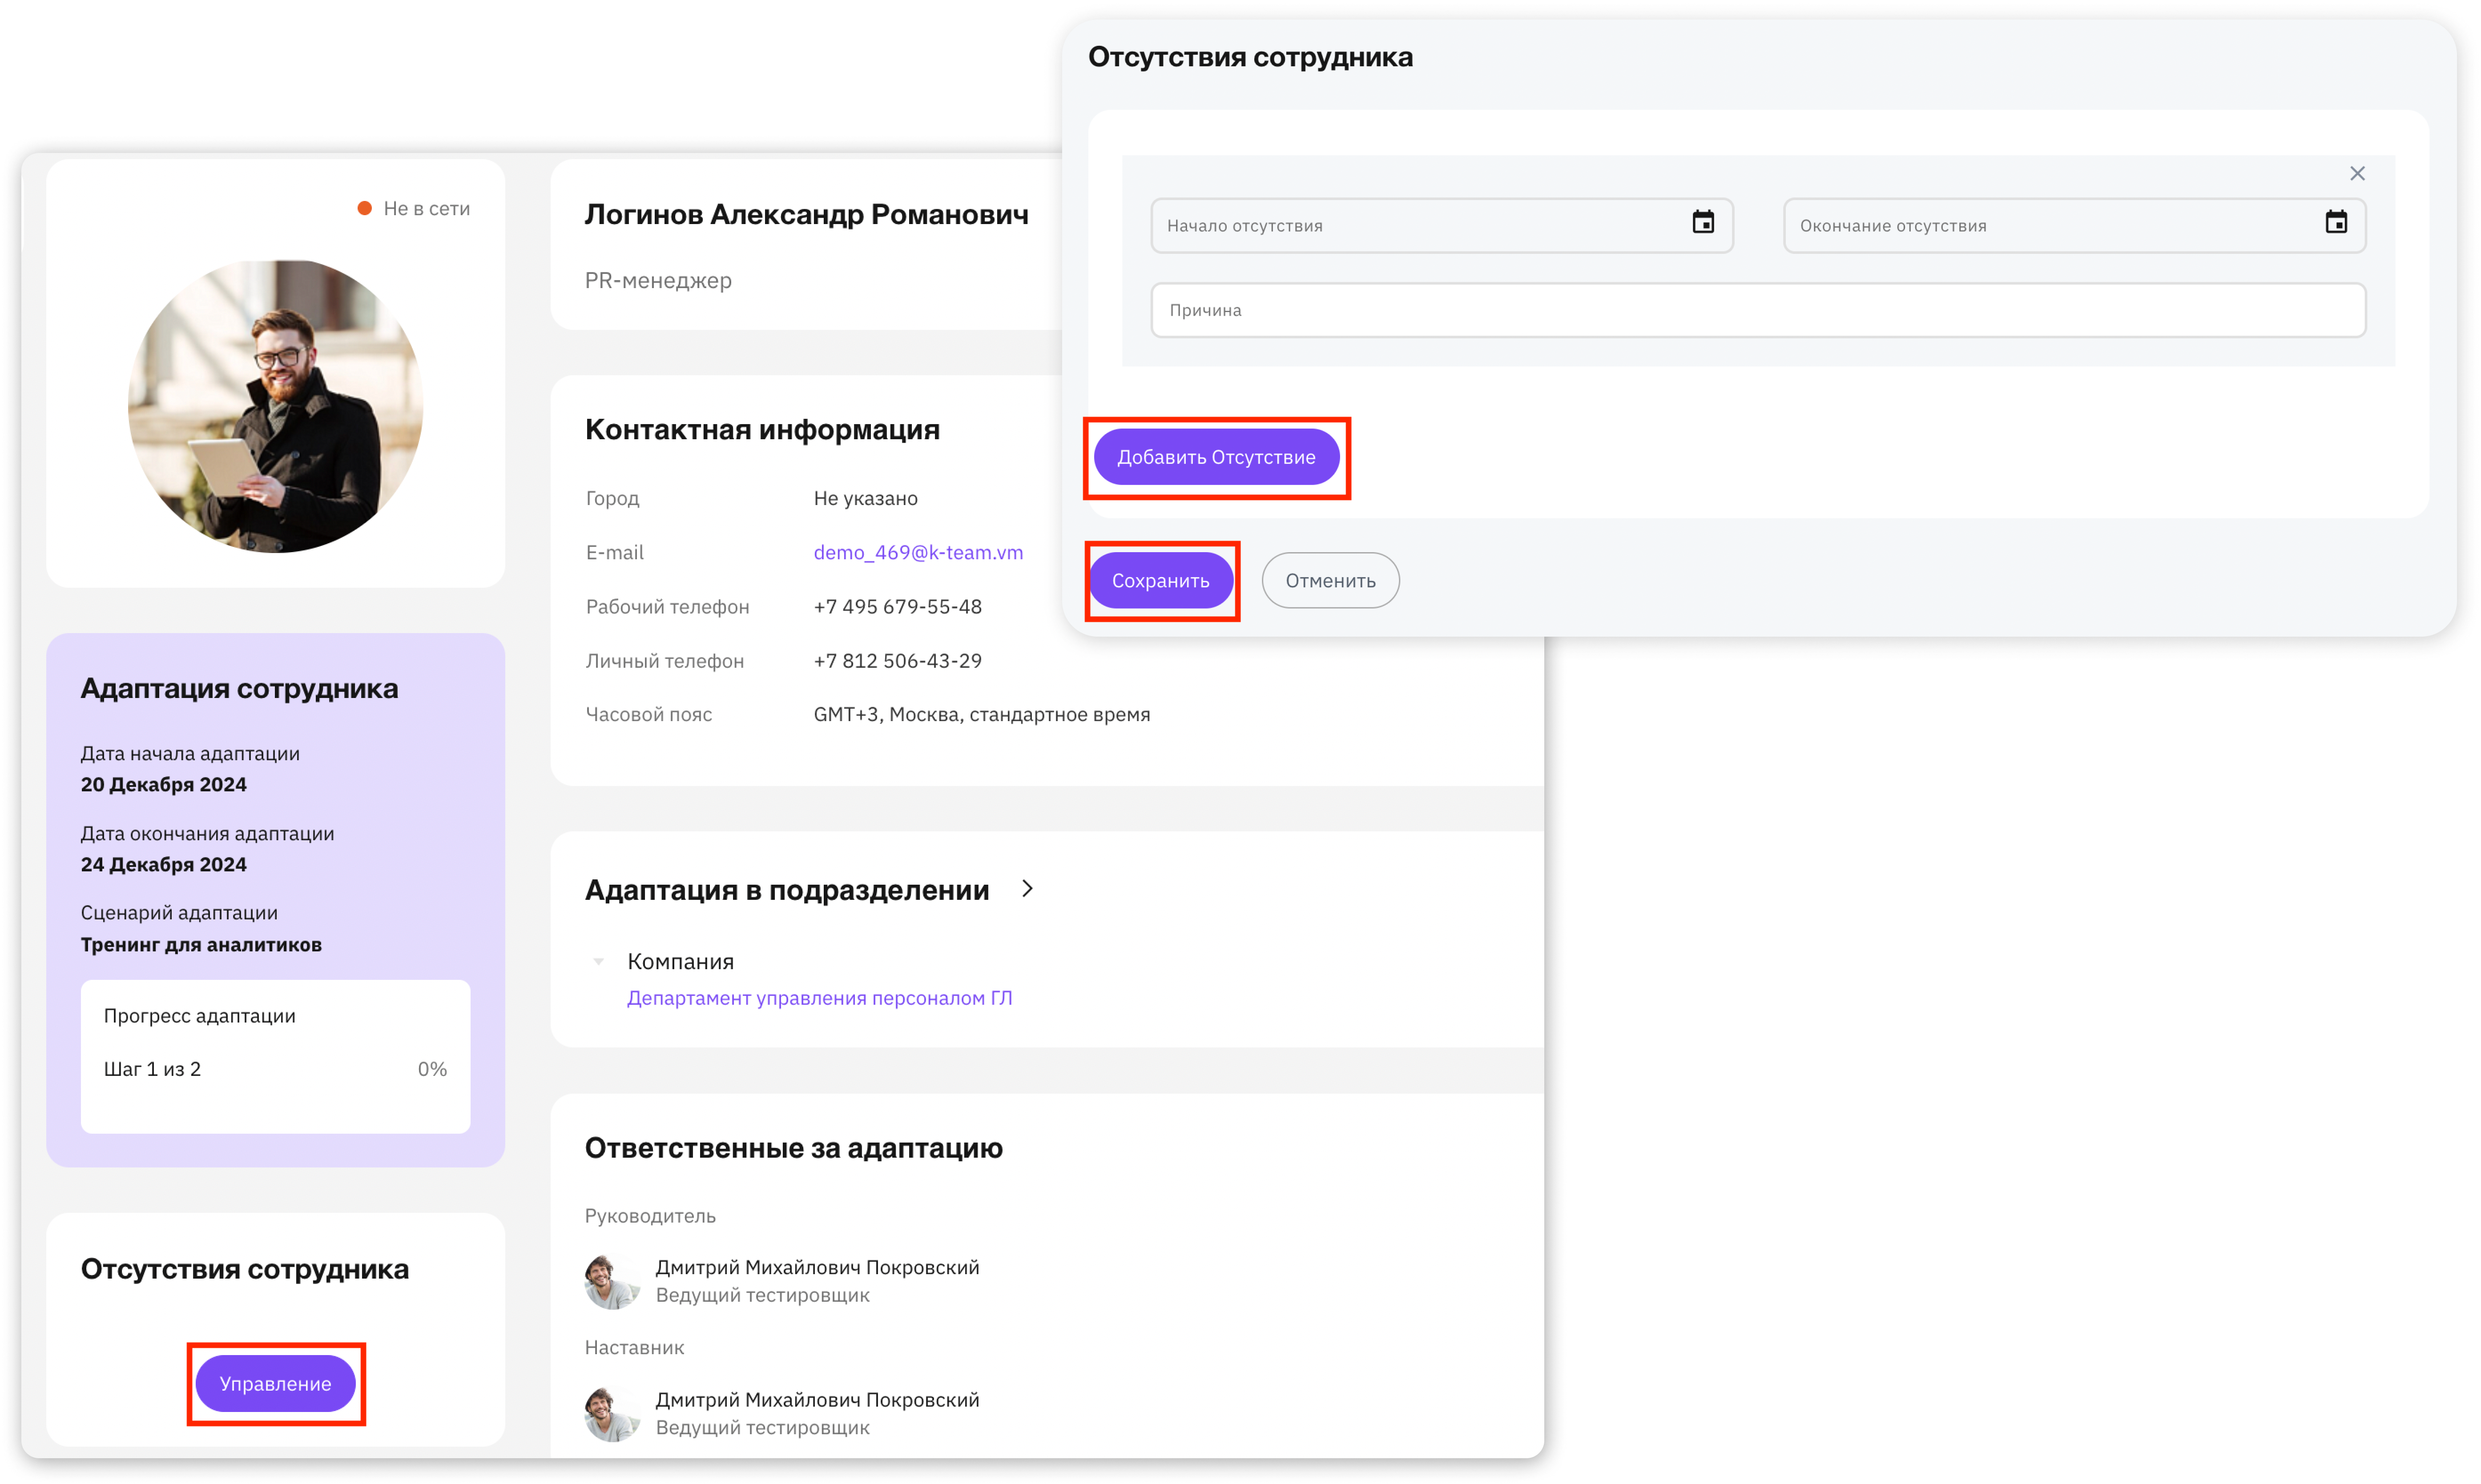Image resolution: width=2481 pixels, height=1484 pixels.
Task: Click the Контактная информация heading
Action: click(x=762, y=429)
